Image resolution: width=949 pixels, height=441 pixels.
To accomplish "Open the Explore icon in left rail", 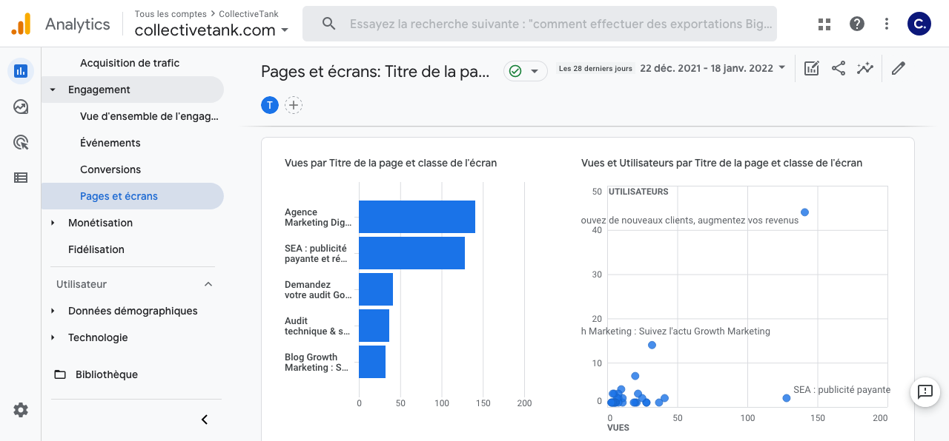I will coord(21,107).
